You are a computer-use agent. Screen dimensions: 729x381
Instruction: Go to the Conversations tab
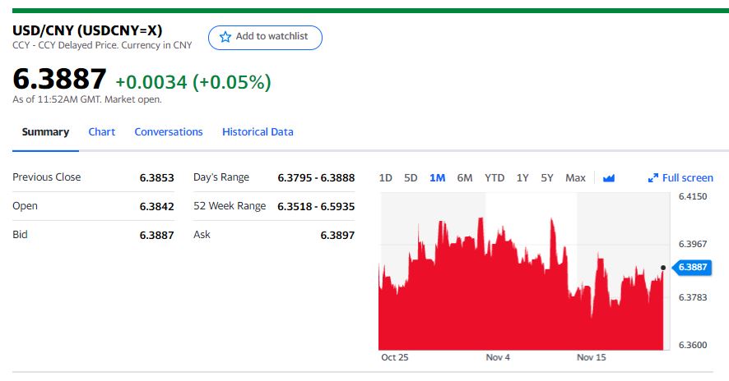tap(169, 132)
